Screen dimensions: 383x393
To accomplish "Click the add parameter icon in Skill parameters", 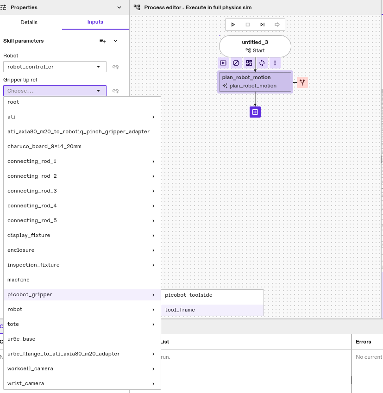I will point(103,41).
